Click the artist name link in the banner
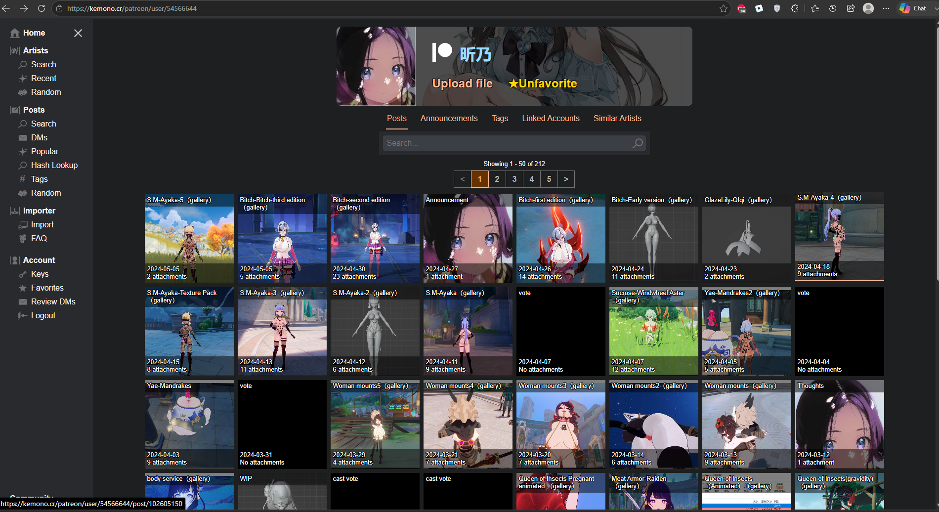939x512 pixels. pos(475,54)
